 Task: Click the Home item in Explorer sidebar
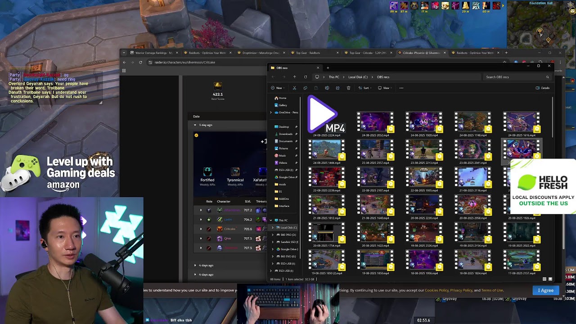click(x=280, y=98)
